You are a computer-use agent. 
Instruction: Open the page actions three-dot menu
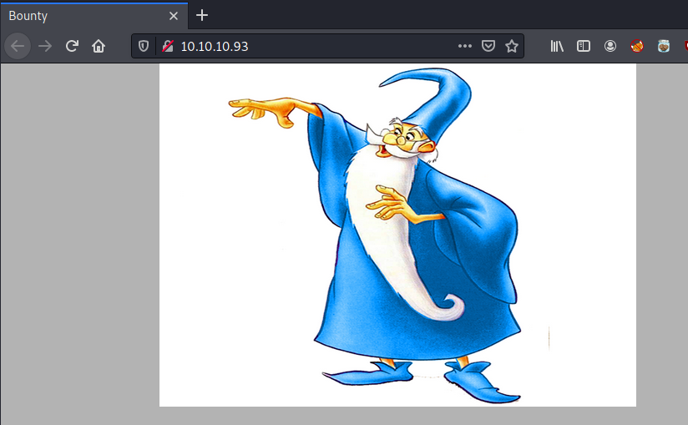pyautogui.click(x=465, y=46)
